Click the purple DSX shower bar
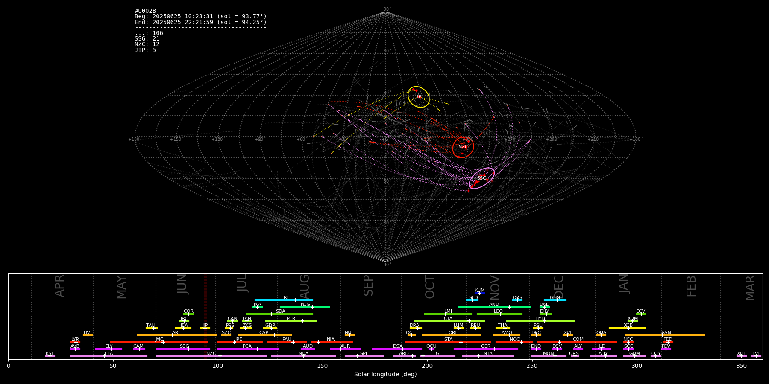 (x=397, y=349)
